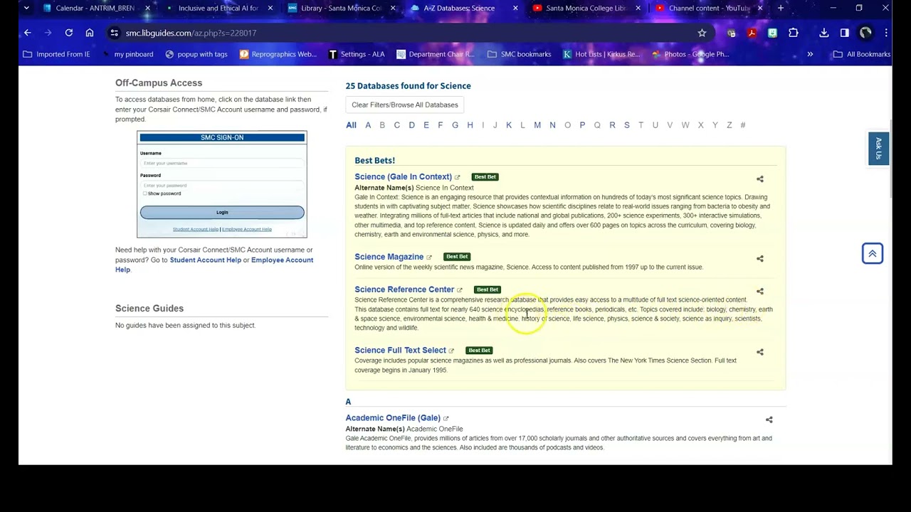
Task: View site information icon in address bar
Action: pos(114,33)
